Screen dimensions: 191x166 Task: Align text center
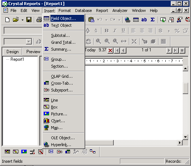(x=142, y=31)
